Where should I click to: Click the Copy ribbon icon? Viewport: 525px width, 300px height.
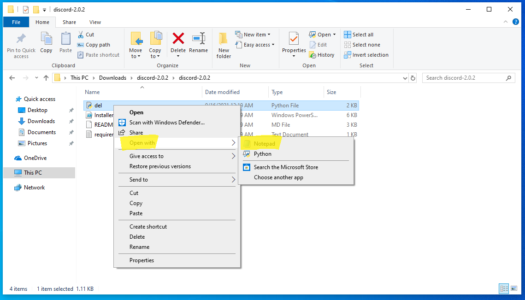[x=46, y=39]
